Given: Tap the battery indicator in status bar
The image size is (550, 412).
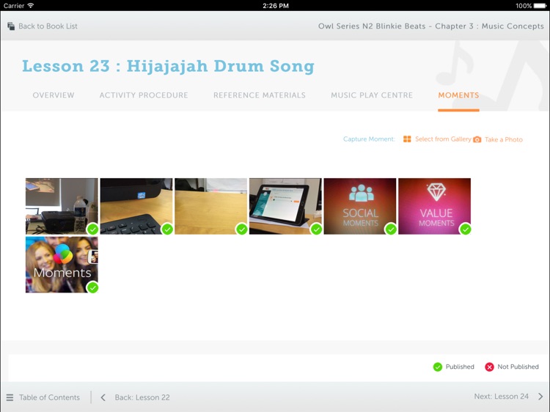Looking at the screenshot, I should click(x=540, y=6).
